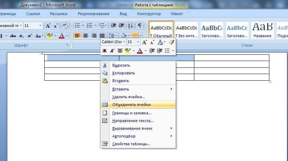Expand Выравнивание ячеек submenu
The image size is (288, 161).
tap(138, 128)
